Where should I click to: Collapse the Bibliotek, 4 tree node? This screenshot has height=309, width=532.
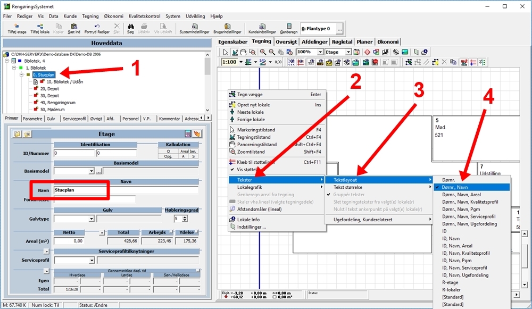[x=6, y=61]
